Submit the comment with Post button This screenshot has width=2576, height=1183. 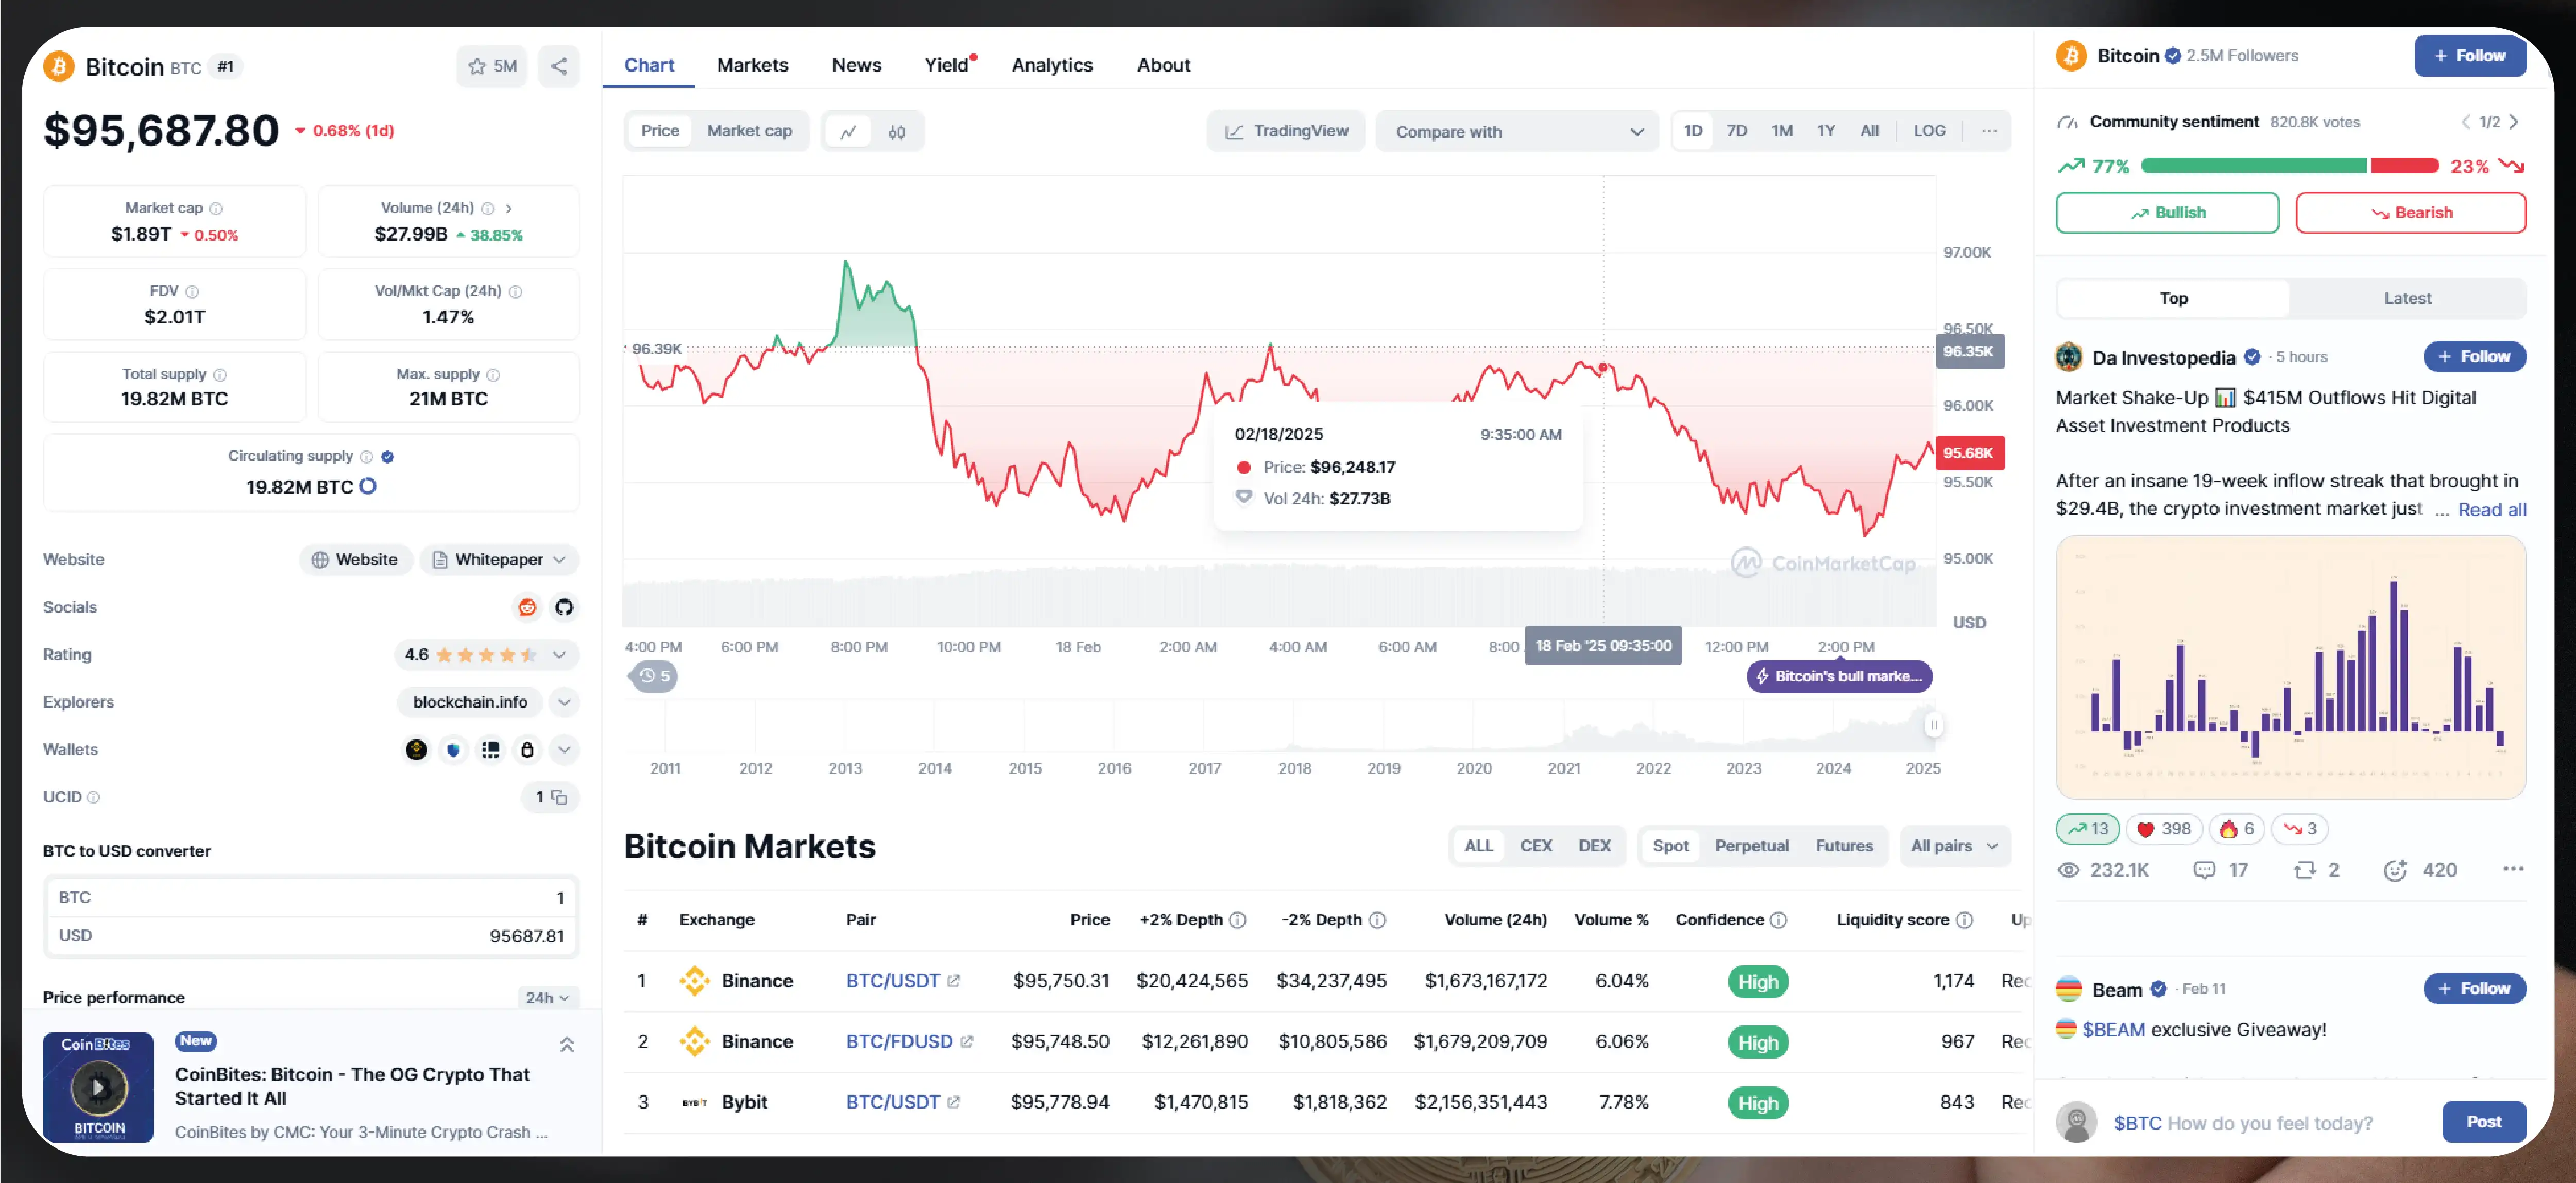tap(2483, 1122)
